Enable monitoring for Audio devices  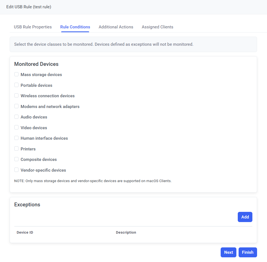(x=17, y=117)
